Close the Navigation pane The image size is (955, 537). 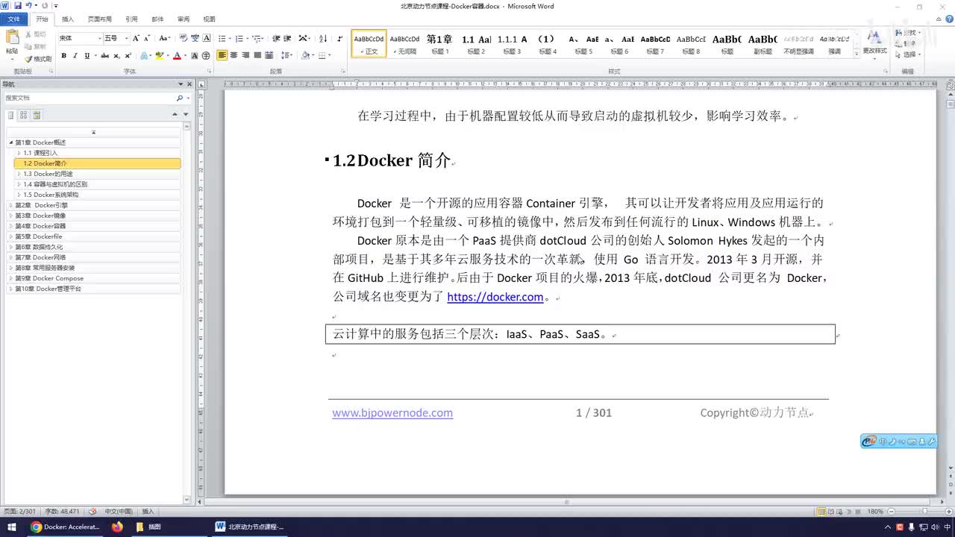(x=189, y=84)
